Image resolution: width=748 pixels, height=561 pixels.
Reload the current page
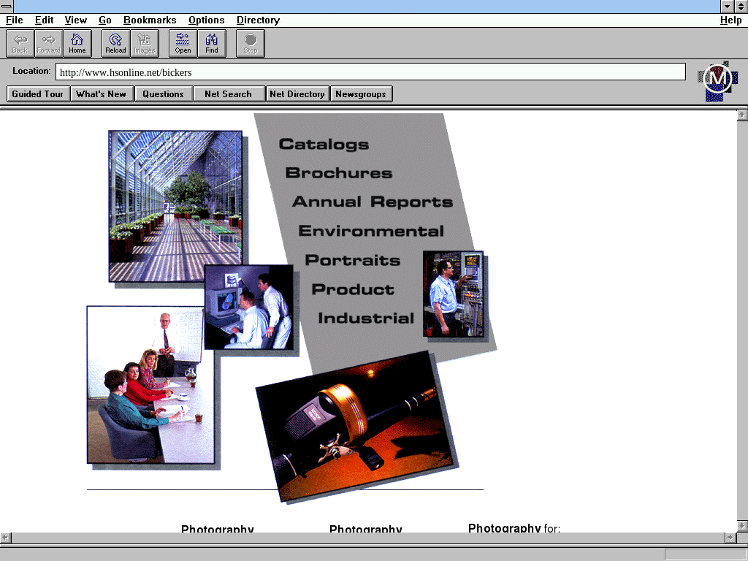coord(115,43)
